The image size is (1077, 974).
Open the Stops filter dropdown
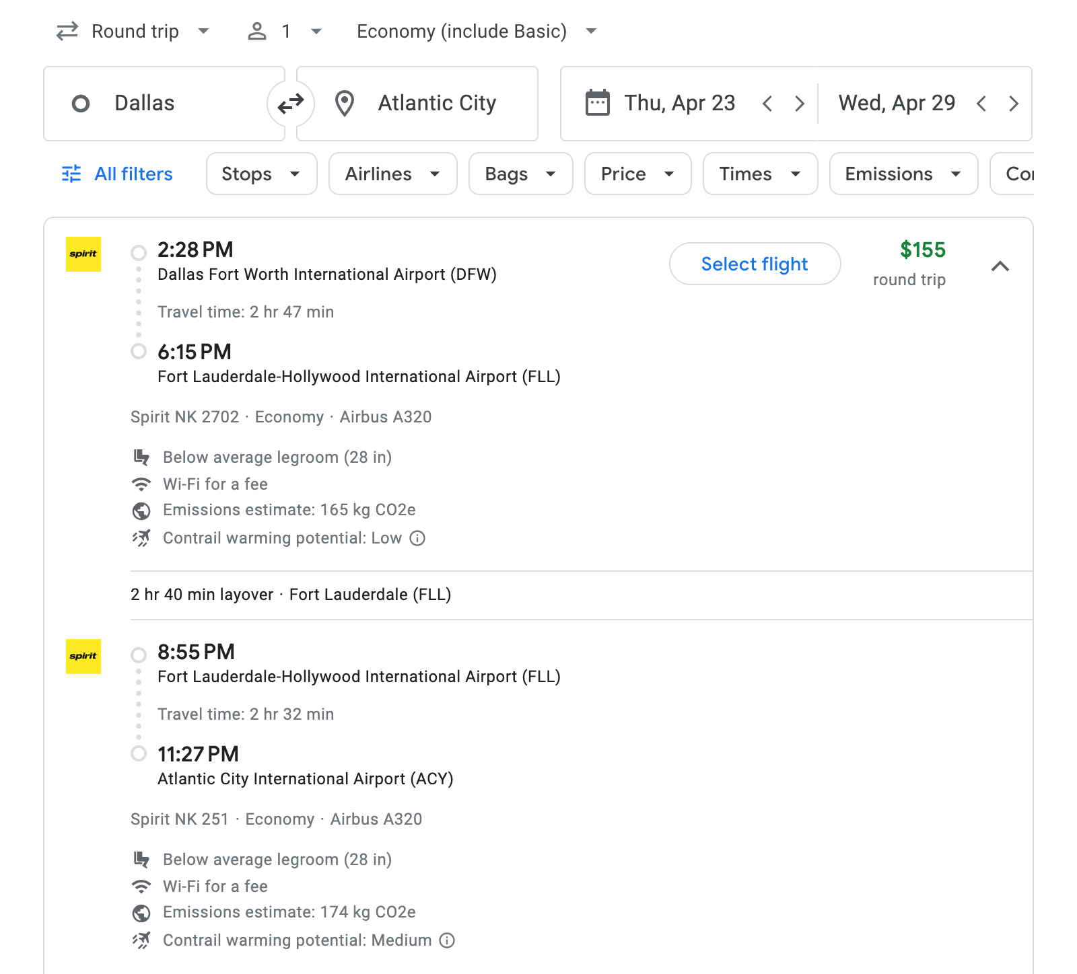point(261,174)
